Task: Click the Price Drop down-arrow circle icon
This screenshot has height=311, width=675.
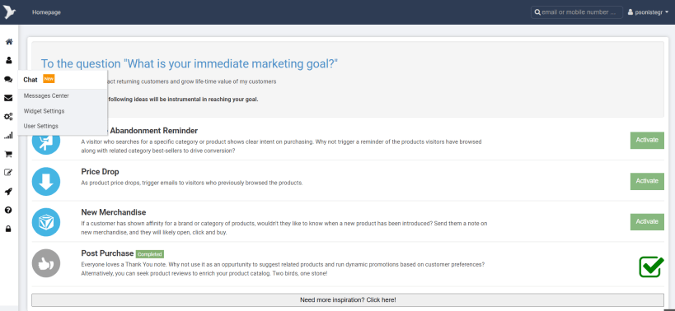Action: (x=46, y=181)
